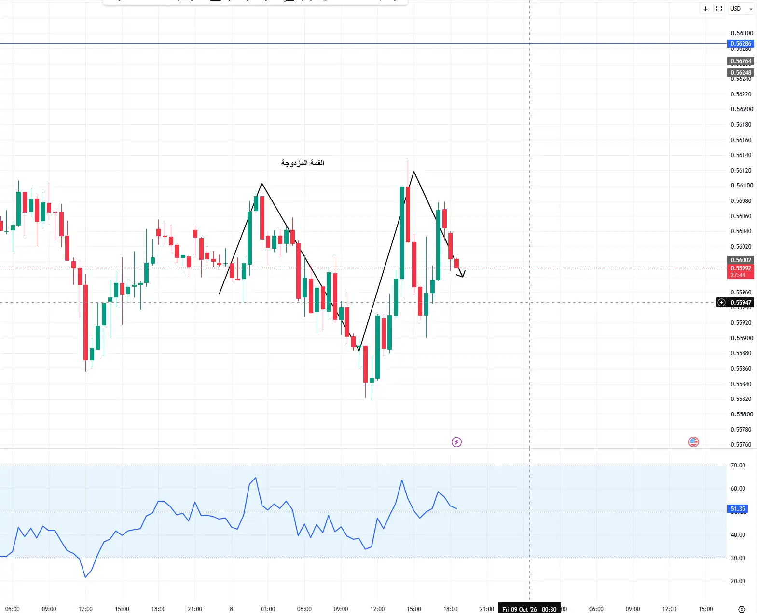Click the 20.00 RSI axis label
Viewport: 757px width, 613px height.
tap(738, 581)
